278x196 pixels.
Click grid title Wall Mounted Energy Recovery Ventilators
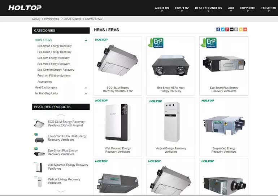coord(118,150)
